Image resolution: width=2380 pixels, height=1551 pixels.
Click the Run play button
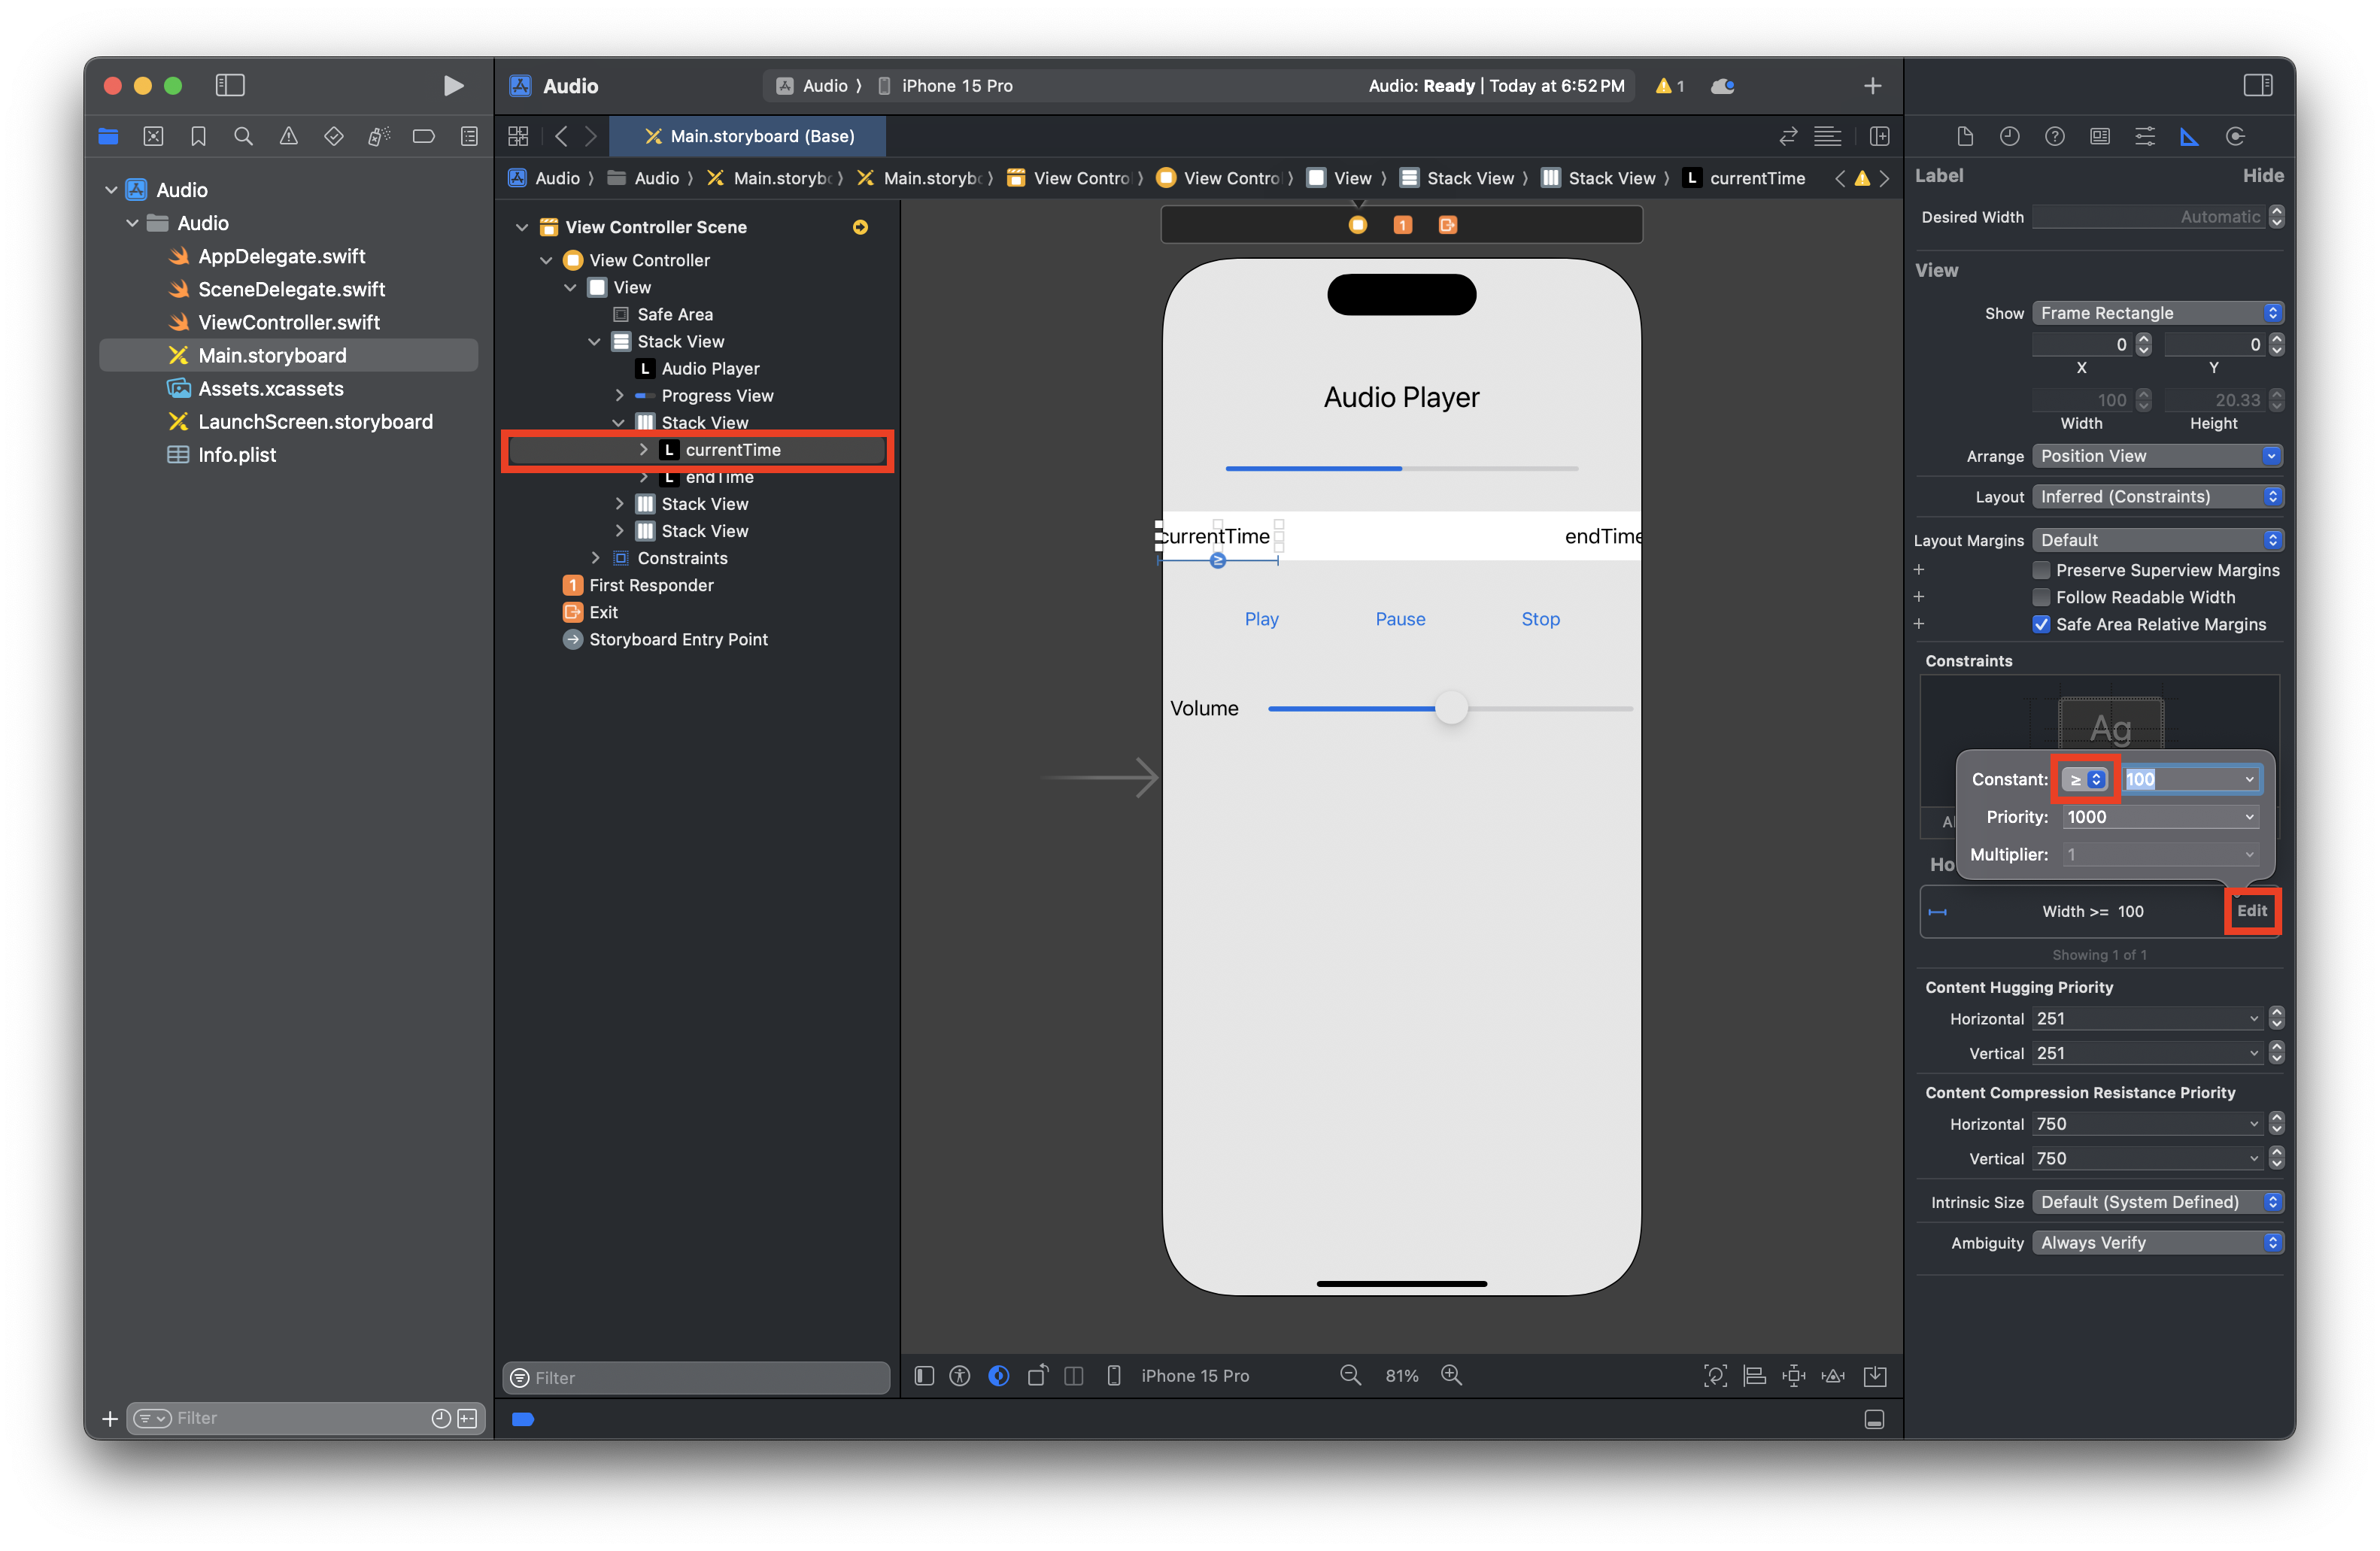click(453, 86)
